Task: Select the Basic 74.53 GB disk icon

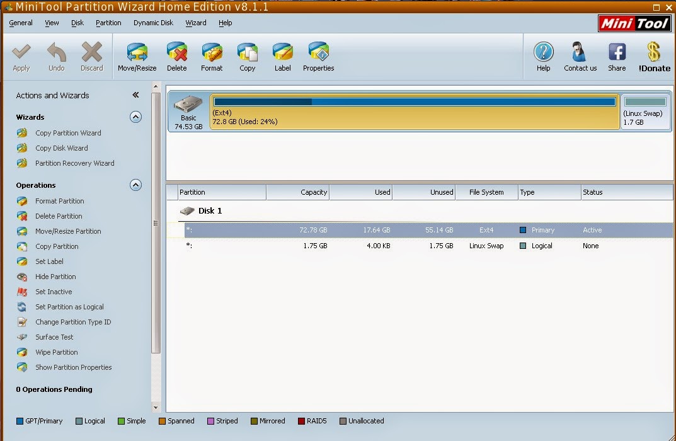Action: click(188, 112)
